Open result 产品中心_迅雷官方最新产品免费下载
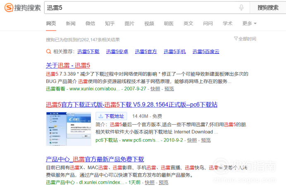This screenshot has width=286, height=194. [95, 159]
